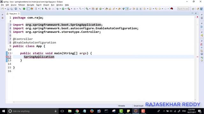Image resolution: width=204 pixels, height=114 pixels.
Task: Click the Previous Annotation icon
Action: tap(150, 9)
